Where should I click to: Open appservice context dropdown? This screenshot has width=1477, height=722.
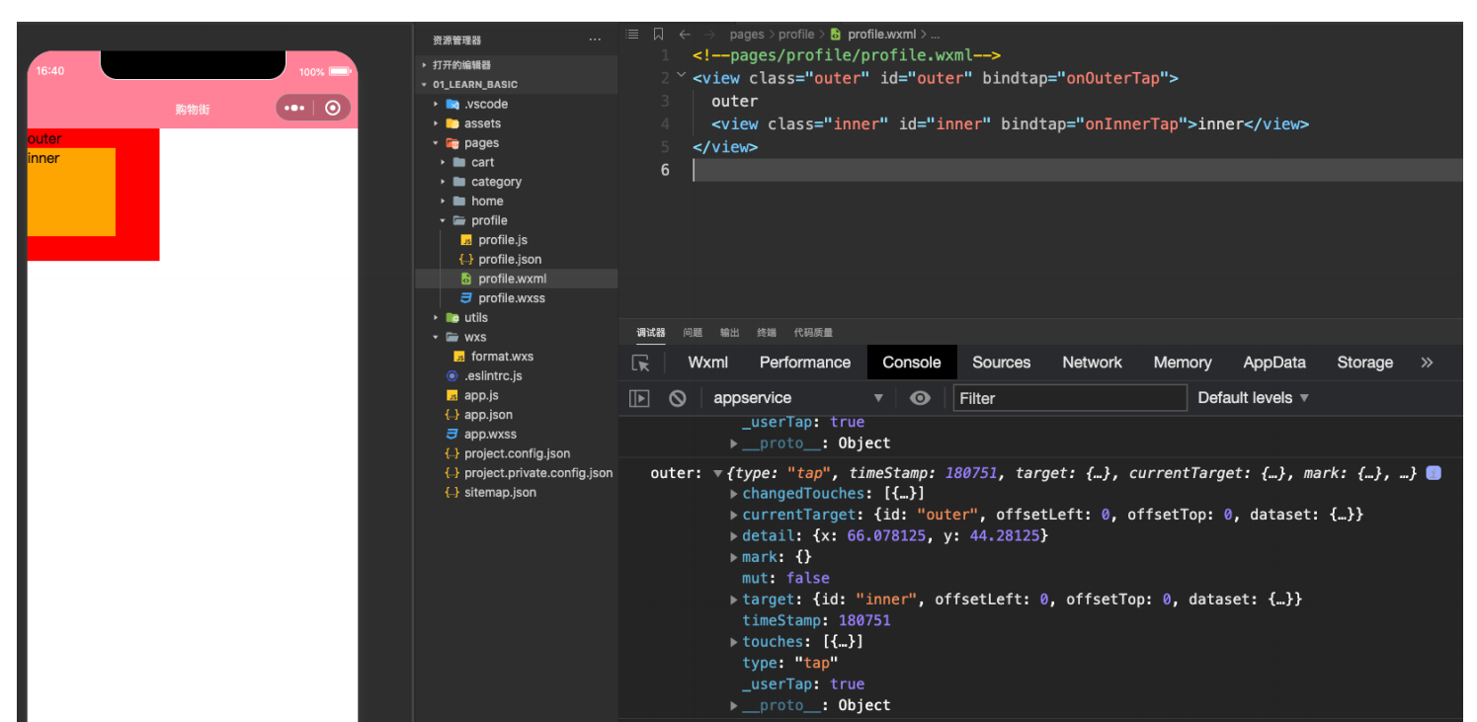click(798, 398)
